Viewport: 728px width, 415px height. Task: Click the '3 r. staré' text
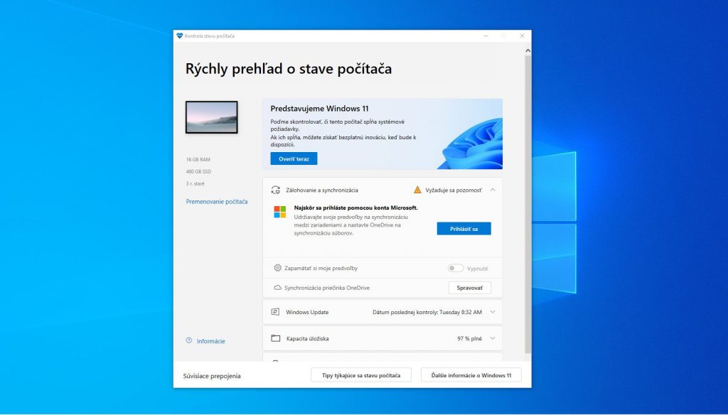click(195, 183)
